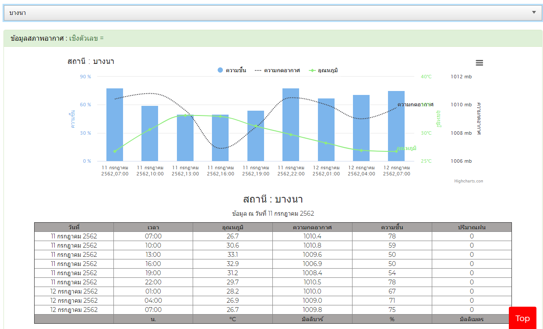This screenshot has height=329, width=543.
Task: Open the บางนา station dropdown
Action: (x=271, y=13)
